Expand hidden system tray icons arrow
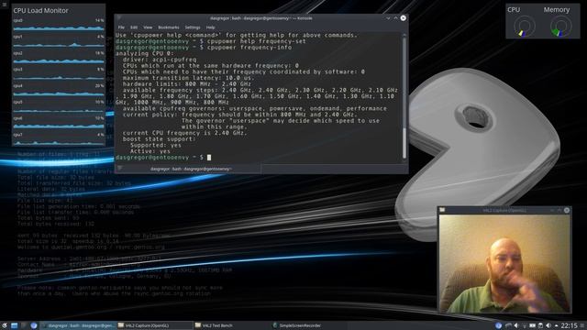Screen dimensions: 587x330 click(x=557, y=325)
